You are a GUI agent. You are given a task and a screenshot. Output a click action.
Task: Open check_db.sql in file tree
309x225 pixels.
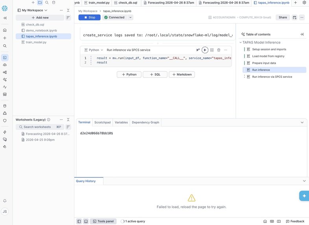click(x=43, y=25)
